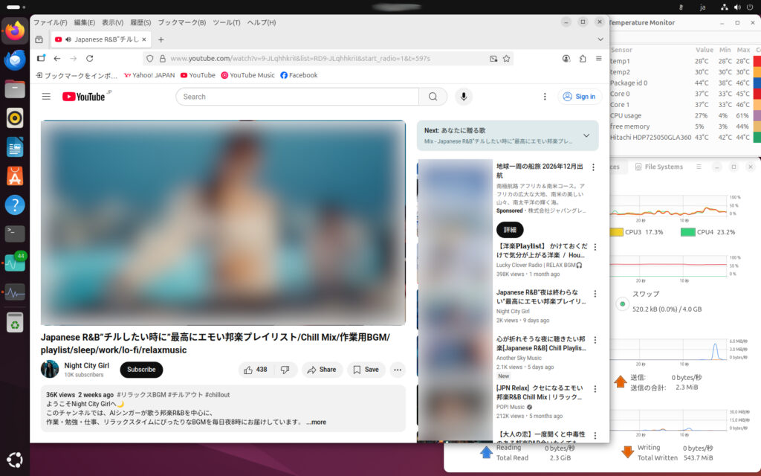Click the 詳細 button on the sponsored ad

tap(510, 230)
